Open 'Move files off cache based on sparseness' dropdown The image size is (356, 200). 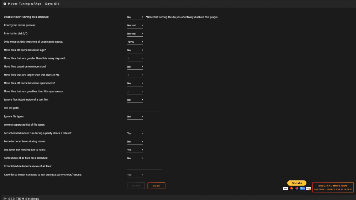pyautogui.click(x=135, y=83)
